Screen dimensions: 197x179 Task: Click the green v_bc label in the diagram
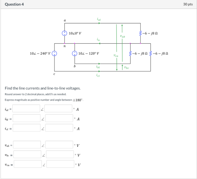click(x=127, y=68)
